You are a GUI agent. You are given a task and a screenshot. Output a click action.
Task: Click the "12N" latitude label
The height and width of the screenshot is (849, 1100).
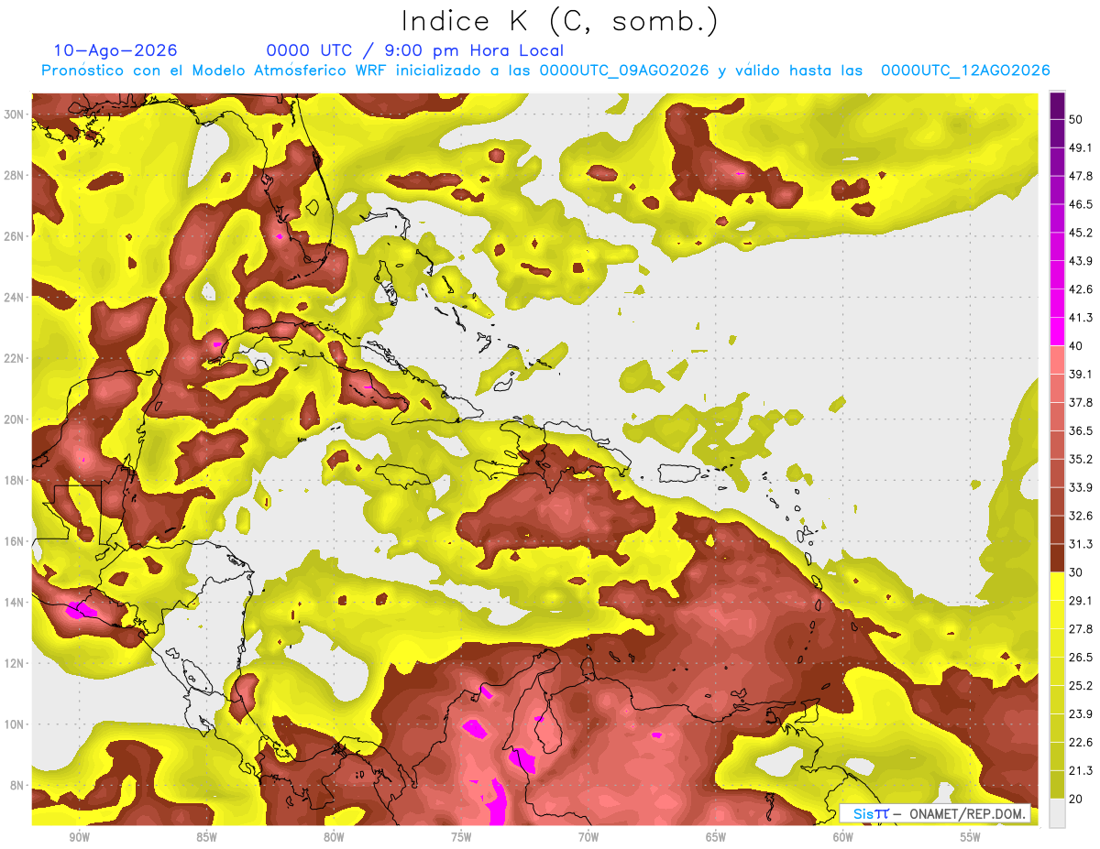tap(15, 663)
